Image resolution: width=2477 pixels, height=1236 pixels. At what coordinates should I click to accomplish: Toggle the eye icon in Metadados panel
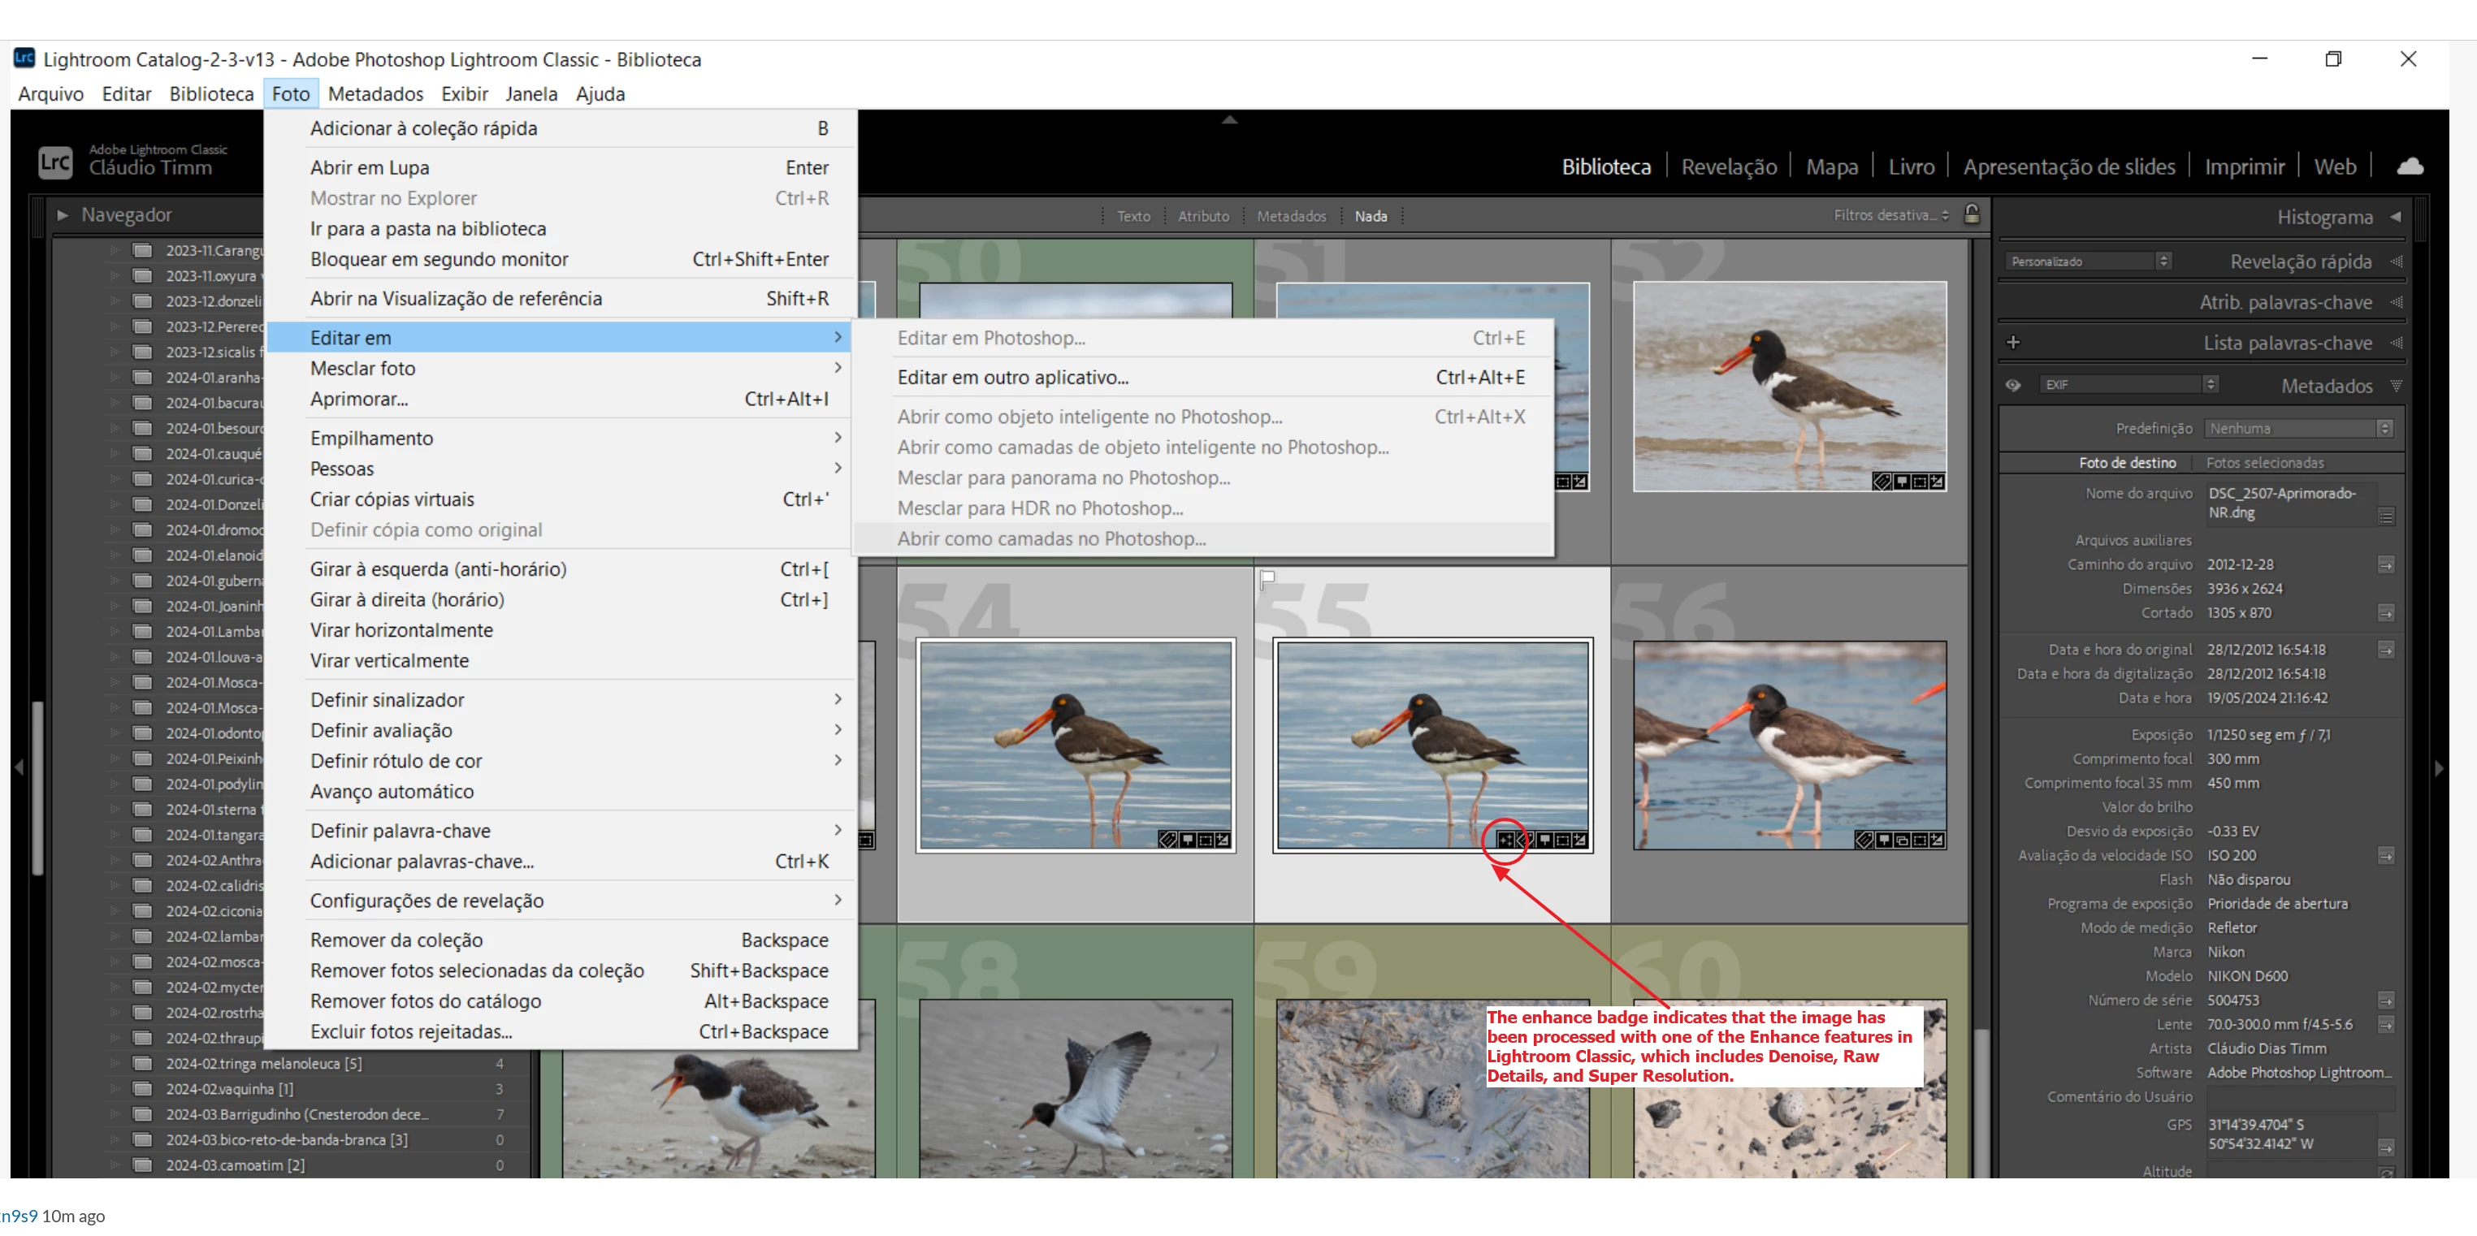[2013, 386]
